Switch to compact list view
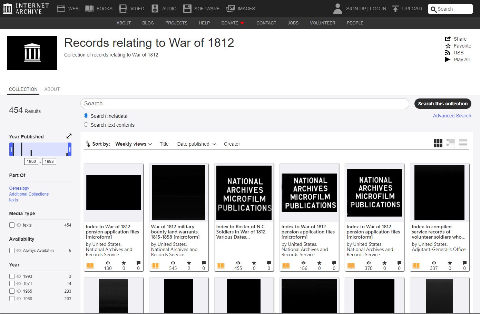 pyautogui.click(x=463, y=143)
